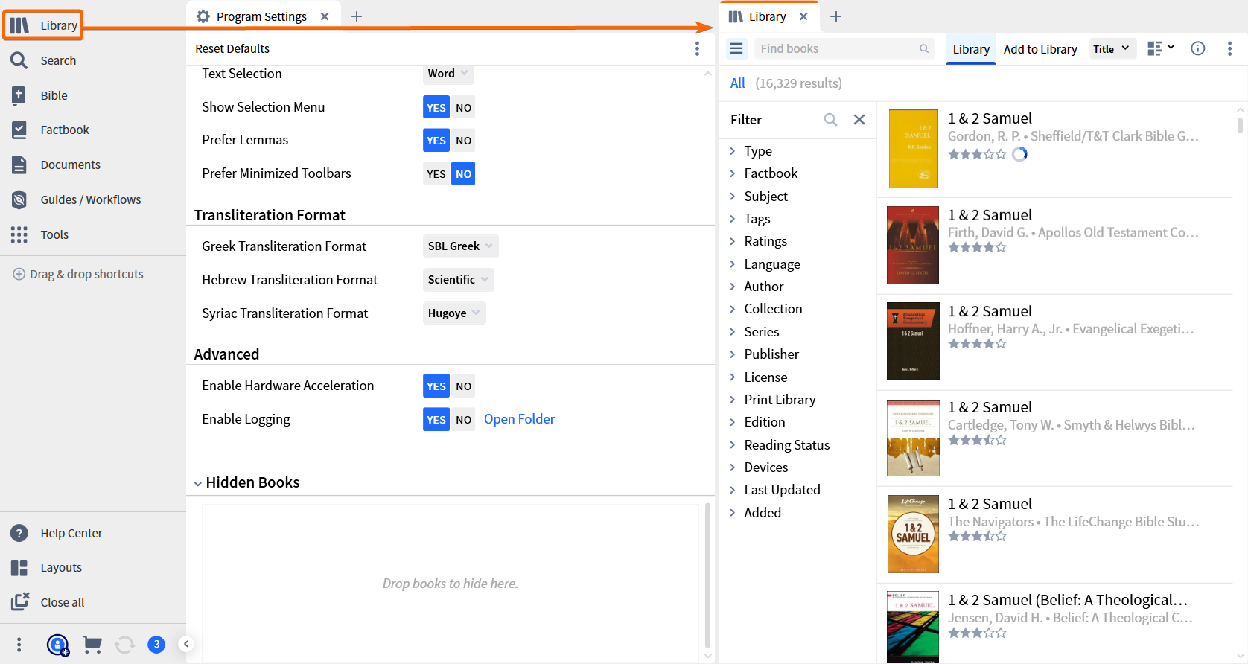This screenshot has width=1248, height=664.
Task: Add a new tab next to Program Settings
Action: (x=357, y=16)
